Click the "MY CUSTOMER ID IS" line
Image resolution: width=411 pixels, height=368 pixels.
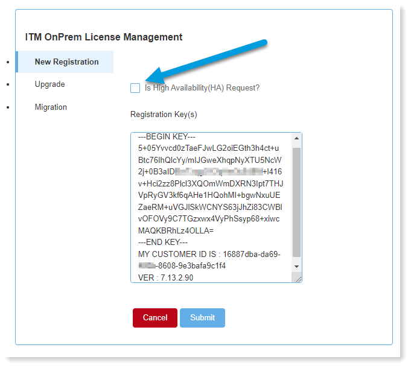tap(209, 255)
